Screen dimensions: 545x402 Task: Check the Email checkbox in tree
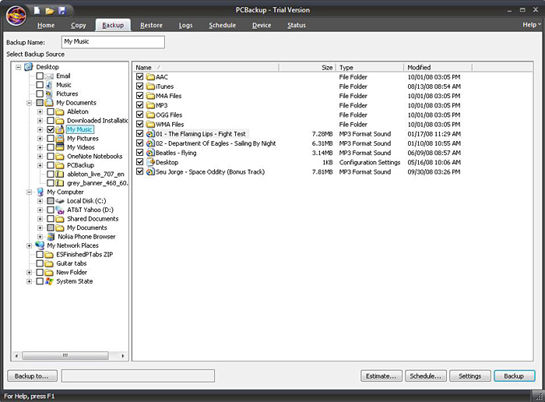(40, 76)
